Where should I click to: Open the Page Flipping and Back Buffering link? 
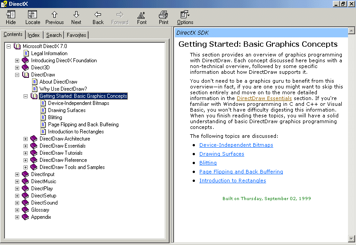[x=241, y=172]
